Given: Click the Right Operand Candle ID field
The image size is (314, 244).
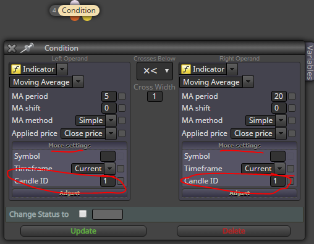Looking at the screenshot, I should point(278,181).
